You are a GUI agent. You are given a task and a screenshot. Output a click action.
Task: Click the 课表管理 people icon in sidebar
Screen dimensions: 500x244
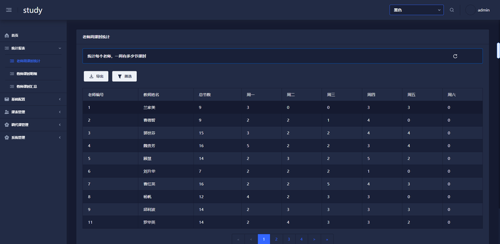7,112
